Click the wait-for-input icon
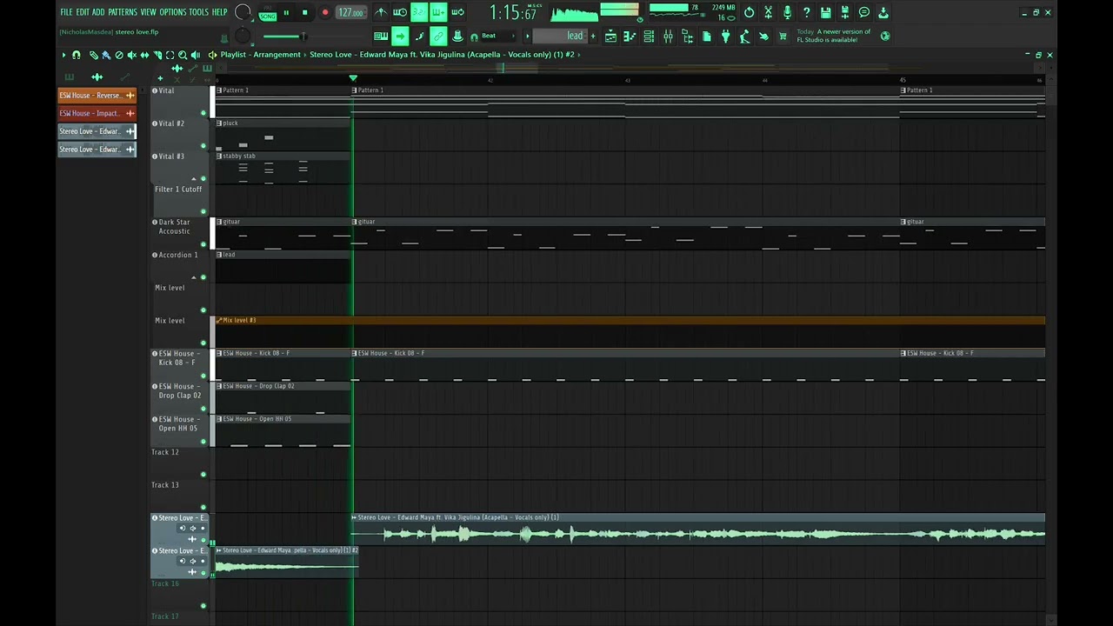This screenshot has width=1113, height=626. tap(400, 12)
